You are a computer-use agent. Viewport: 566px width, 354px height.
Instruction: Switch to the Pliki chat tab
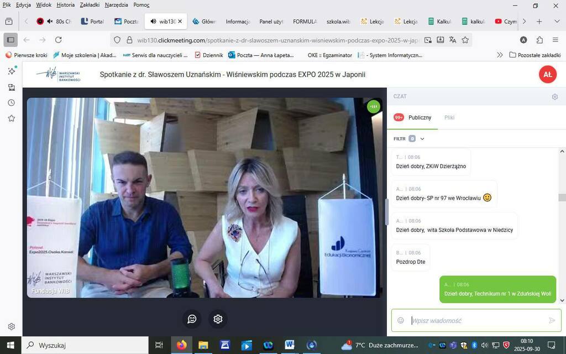pos(449,117)
